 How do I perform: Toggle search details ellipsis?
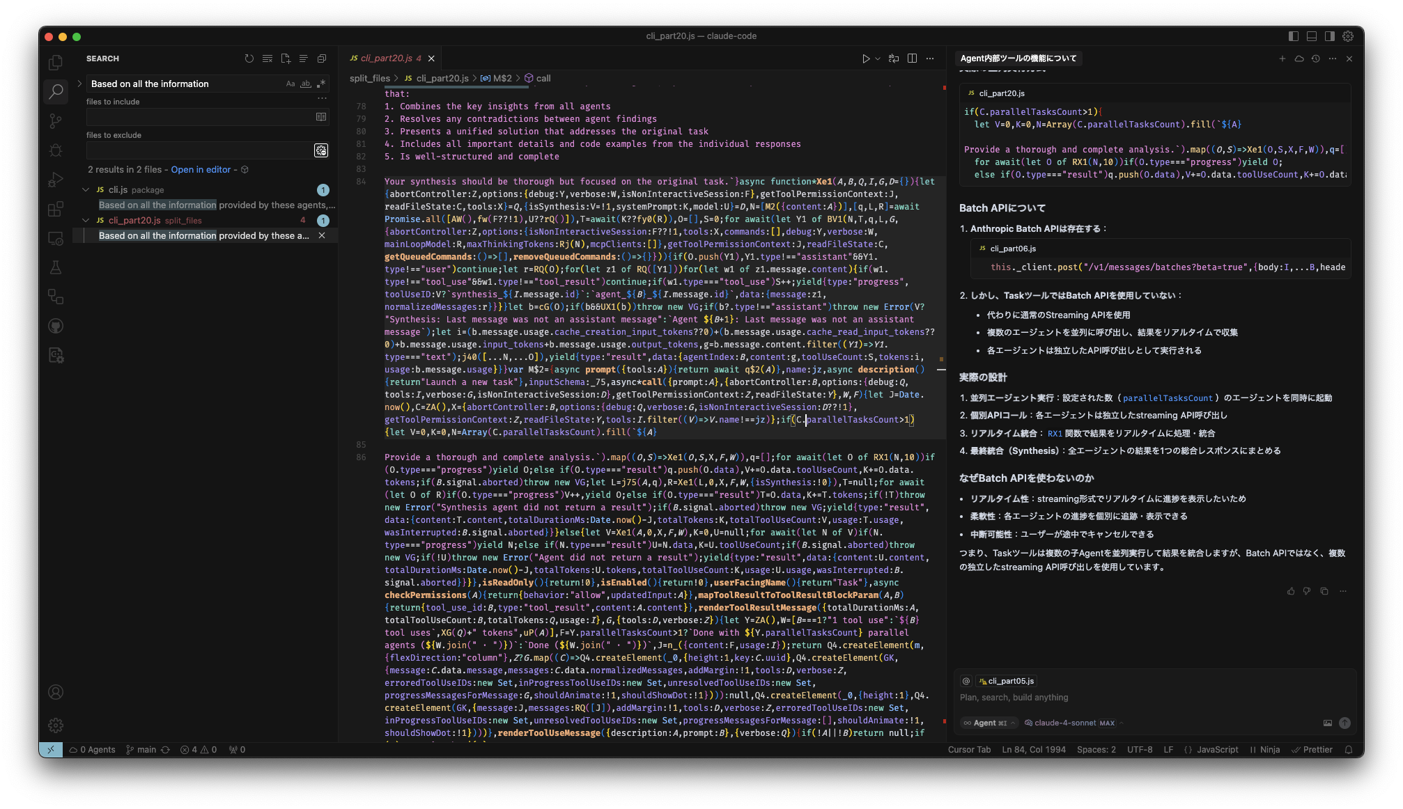coord(322,98)
